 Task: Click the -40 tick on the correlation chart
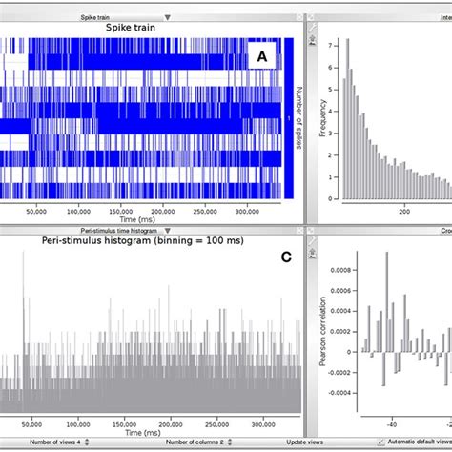click(391, 424)
